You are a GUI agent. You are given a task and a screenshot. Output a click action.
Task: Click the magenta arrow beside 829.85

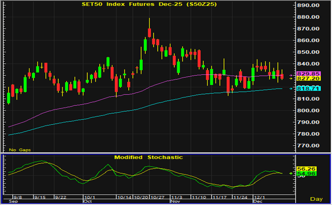(291, 75)
